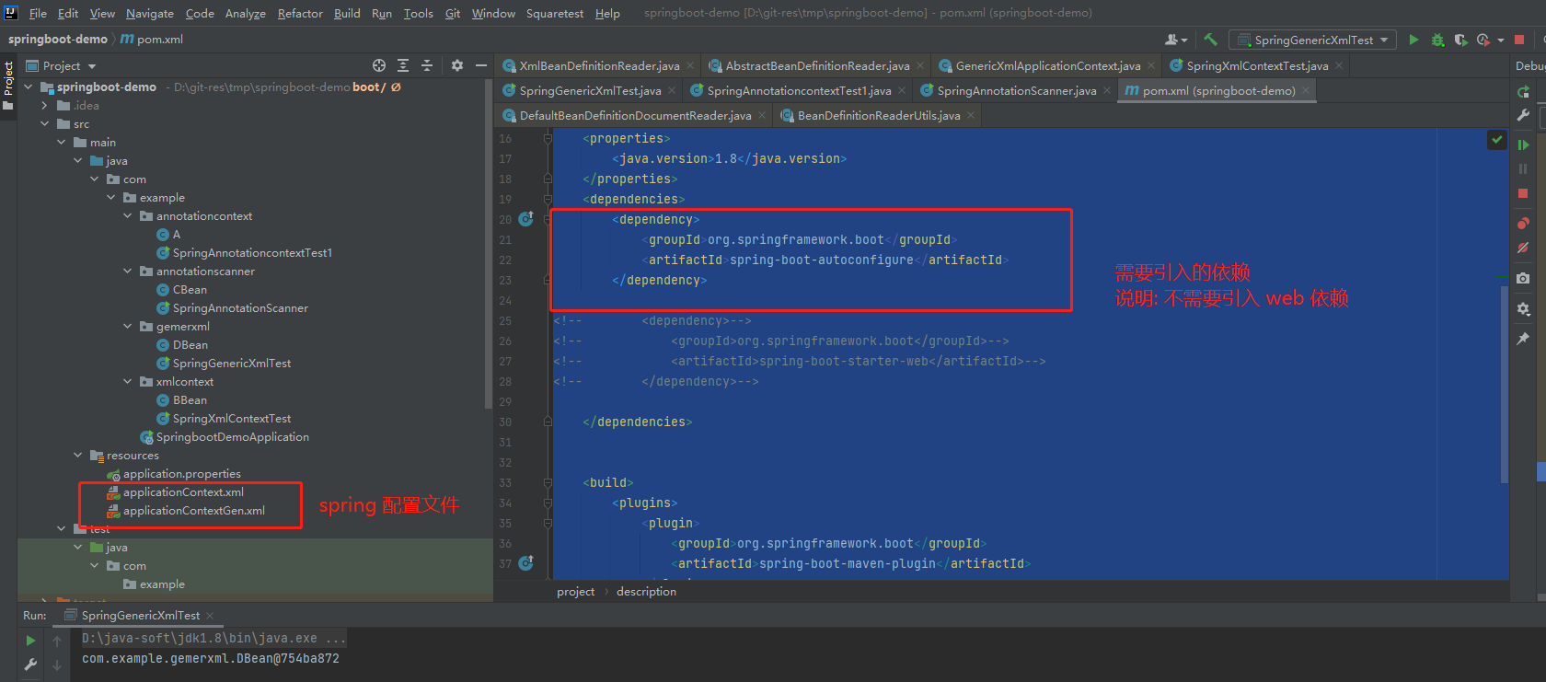
Task: Switch to BeanDefinitionReaderUtils.java tab
Action: (878, 115)
